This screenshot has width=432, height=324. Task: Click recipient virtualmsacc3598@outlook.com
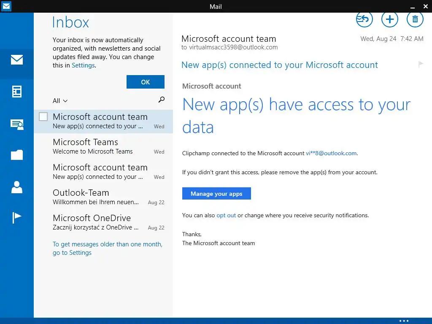(x=233, y=47)
